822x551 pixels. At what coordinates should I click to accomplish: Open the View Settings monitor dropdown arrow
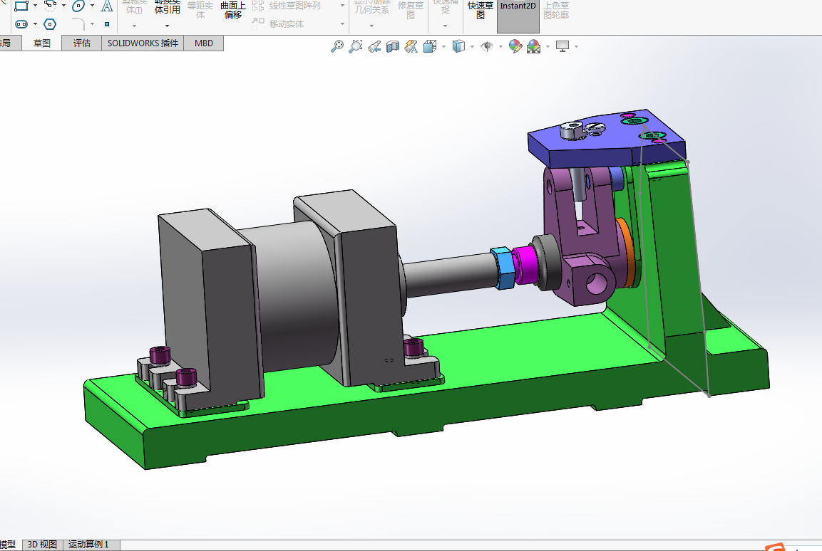[x=576, y=47]
